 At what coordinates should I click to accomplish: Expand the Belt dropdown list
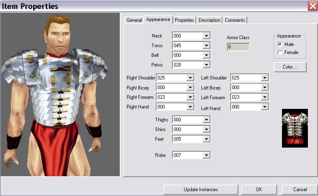coord(206,55)
